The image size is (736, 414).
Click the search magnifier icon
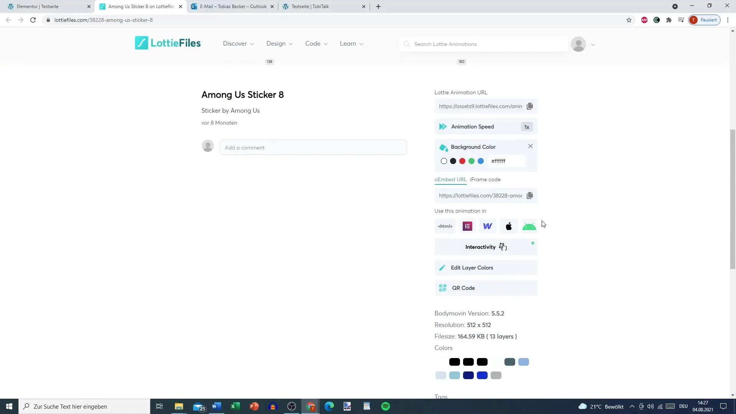(x=407, y=44)
